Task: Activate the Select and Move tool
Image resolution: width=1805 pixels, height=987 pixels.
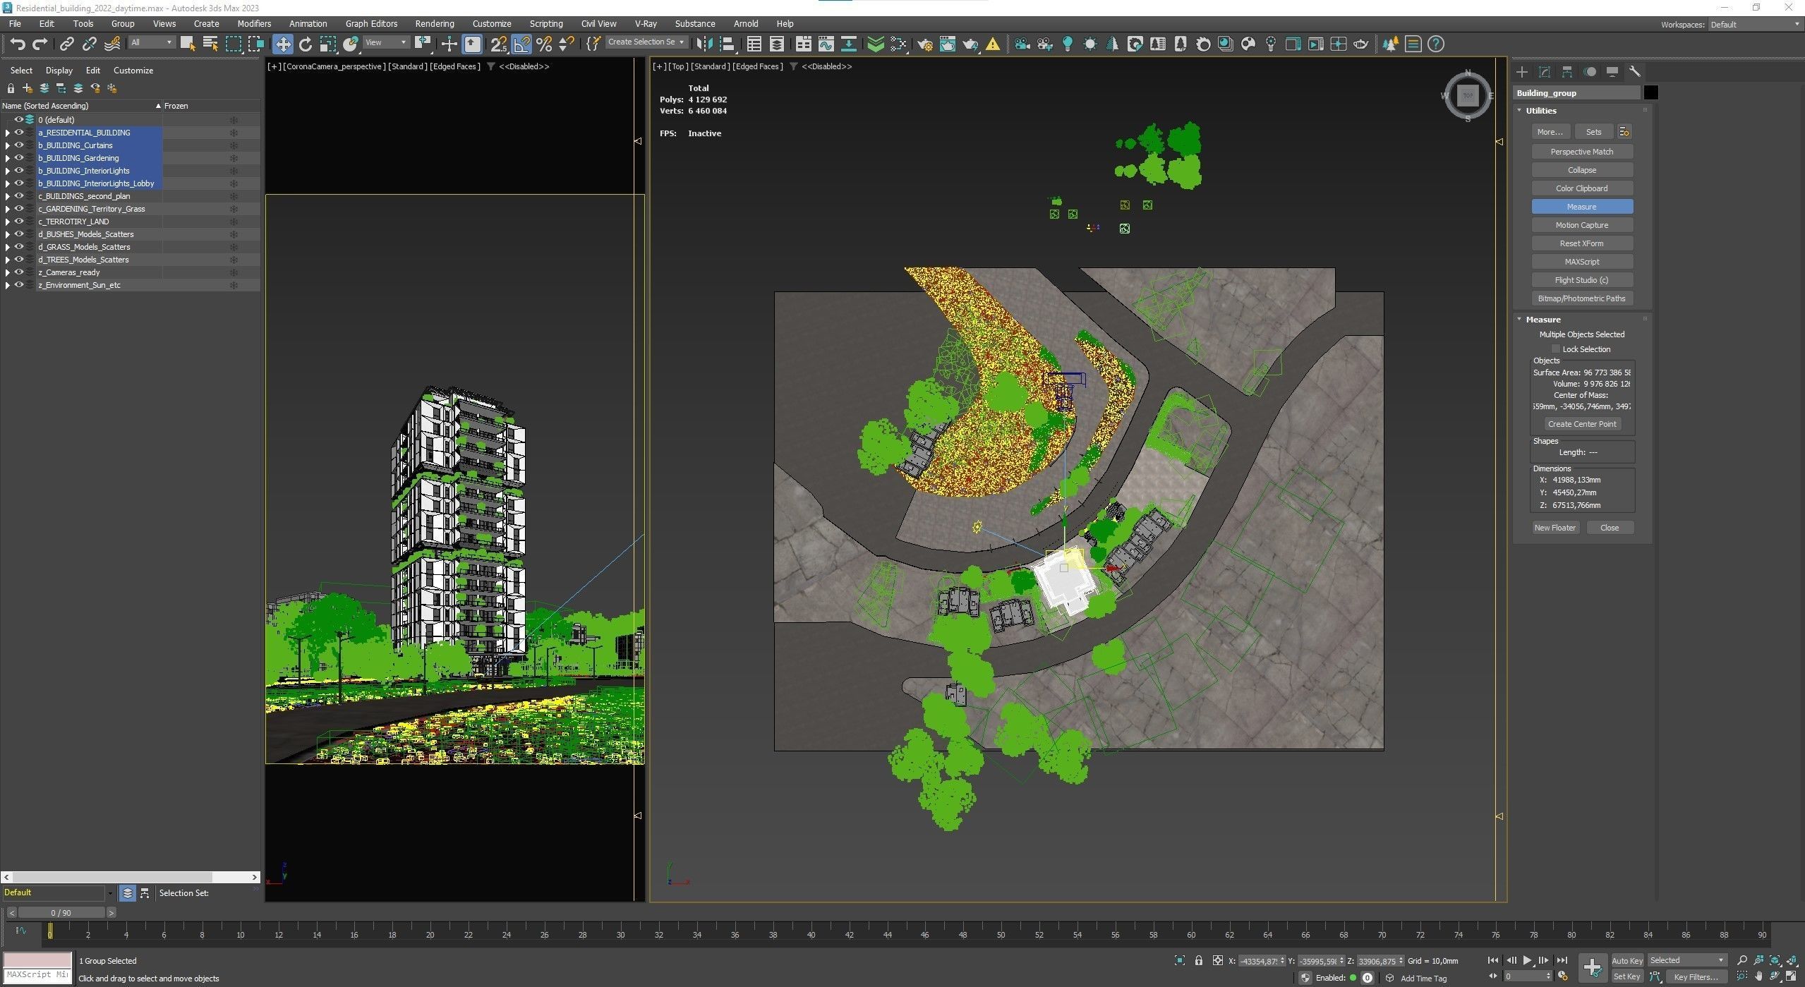Action: pos(282,44)
